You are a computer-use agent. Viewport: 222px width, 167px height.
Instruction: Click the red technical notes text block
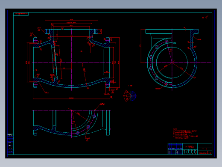(x=185, y=134)
